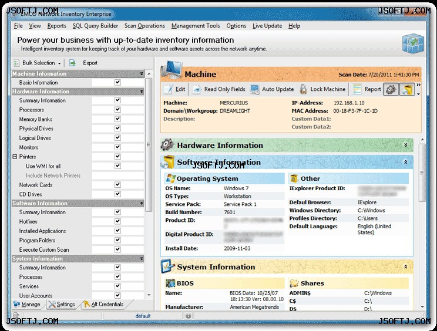Open the Management Tools menu
The image size is (437, 331).
tap(196, 26)
